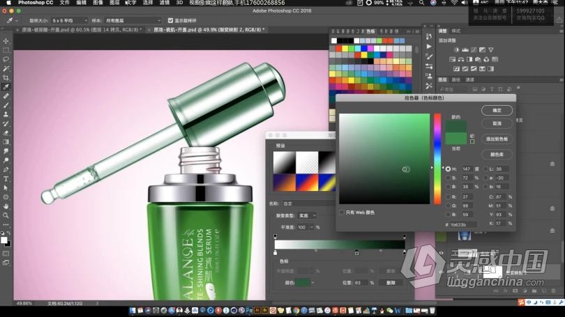Open the smoothness 100 percent dropdown arrow
The height and width of the screenshot is (317, 565).
pos(312,227)
